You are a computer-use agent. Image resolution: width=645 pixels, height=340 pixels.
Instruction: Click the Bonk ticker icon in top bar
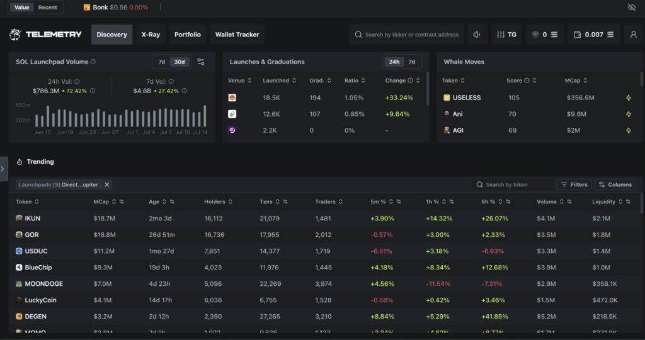(x=87, y=8)
